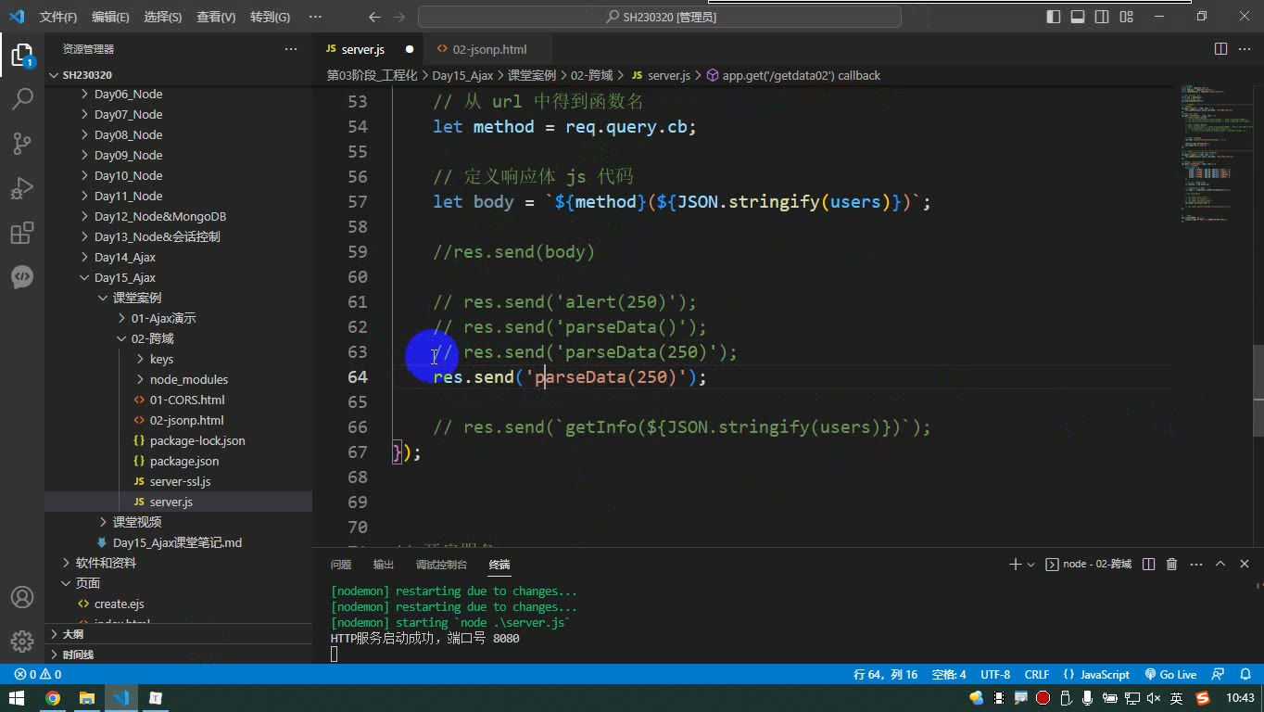Toggle the secondary side bar layout

click(1102, 17)
